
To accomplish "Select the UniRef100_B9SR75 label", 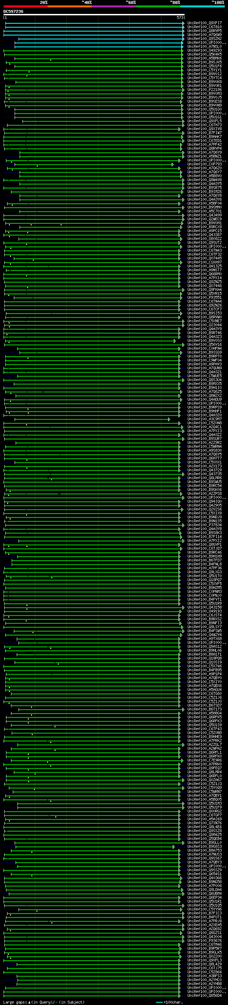I will pos(204,188).
